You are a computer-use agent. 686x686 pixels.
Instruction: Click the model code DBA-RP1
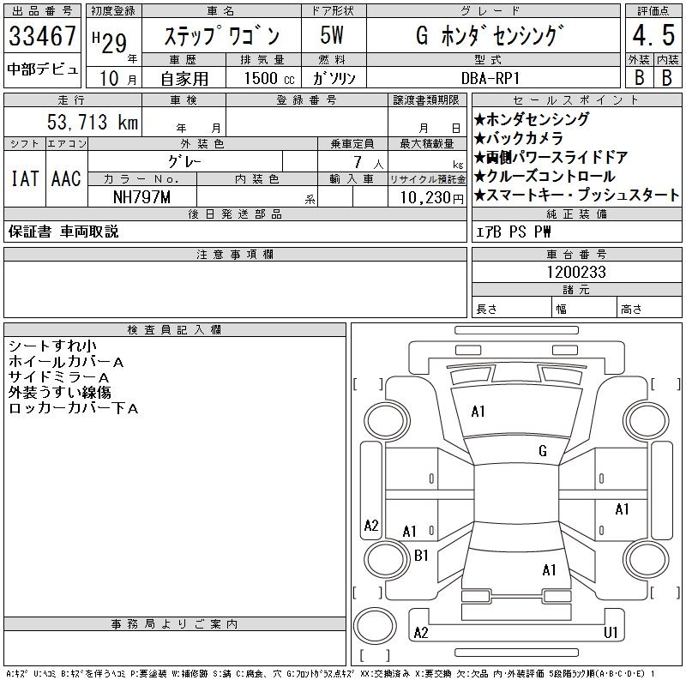(490, 77)
